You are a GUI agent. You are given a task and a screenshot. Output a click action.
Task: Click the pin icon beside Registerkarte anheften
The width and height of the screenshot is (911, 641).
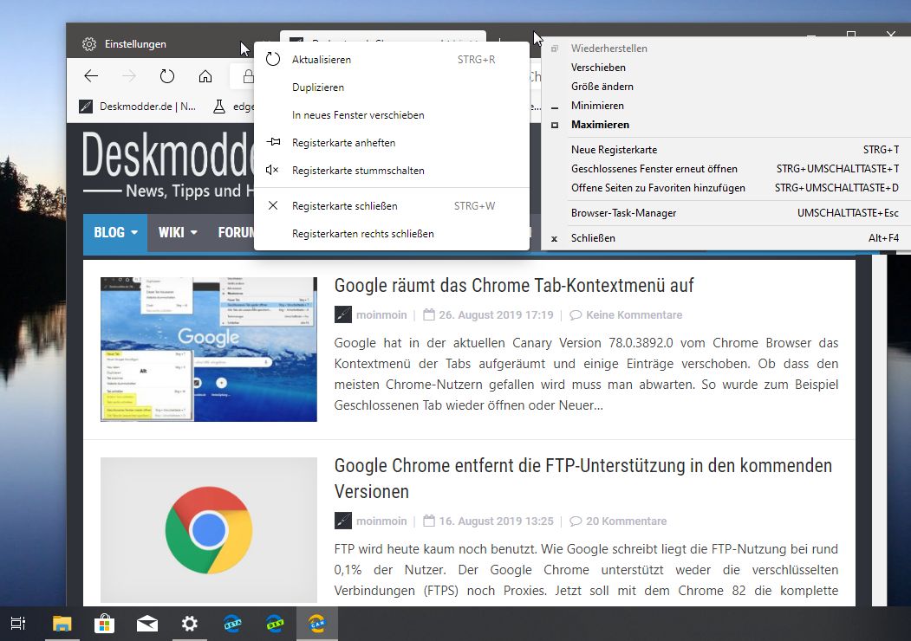[273, 142]
